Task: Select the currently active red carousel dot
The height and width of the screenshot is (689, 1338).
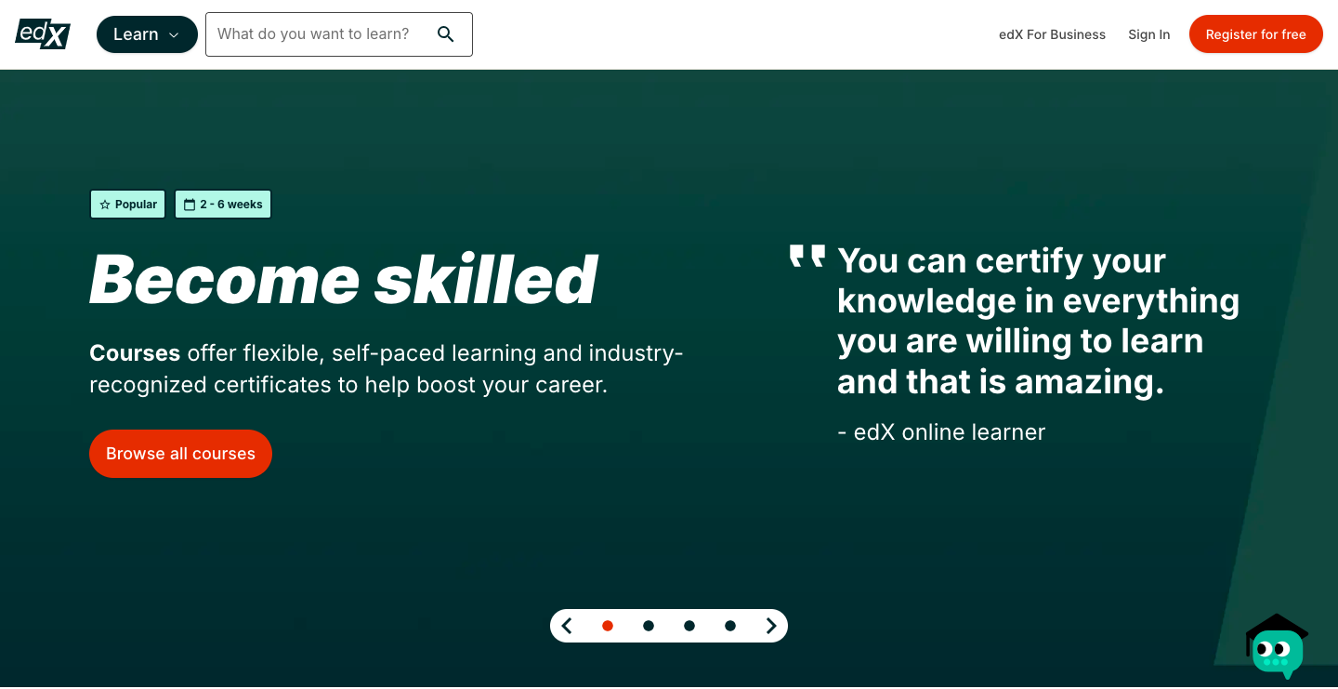Action: [x=608, y=626]
